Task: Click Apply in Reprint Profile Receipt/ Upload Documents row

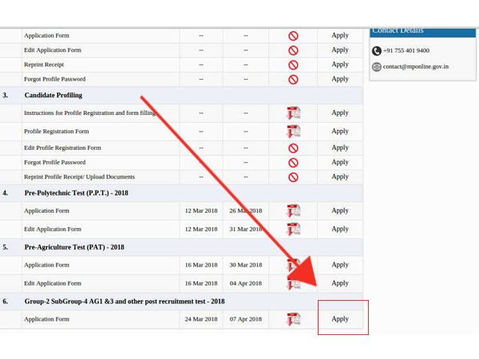Action: (340, 177)
